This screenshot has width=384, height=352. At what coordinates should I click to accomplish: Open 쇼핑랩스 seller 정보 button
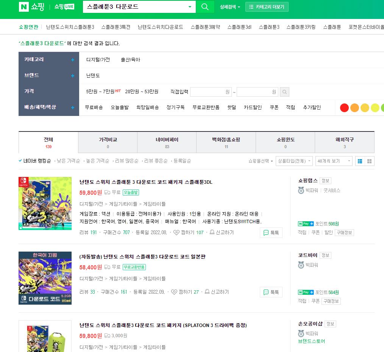325,181
